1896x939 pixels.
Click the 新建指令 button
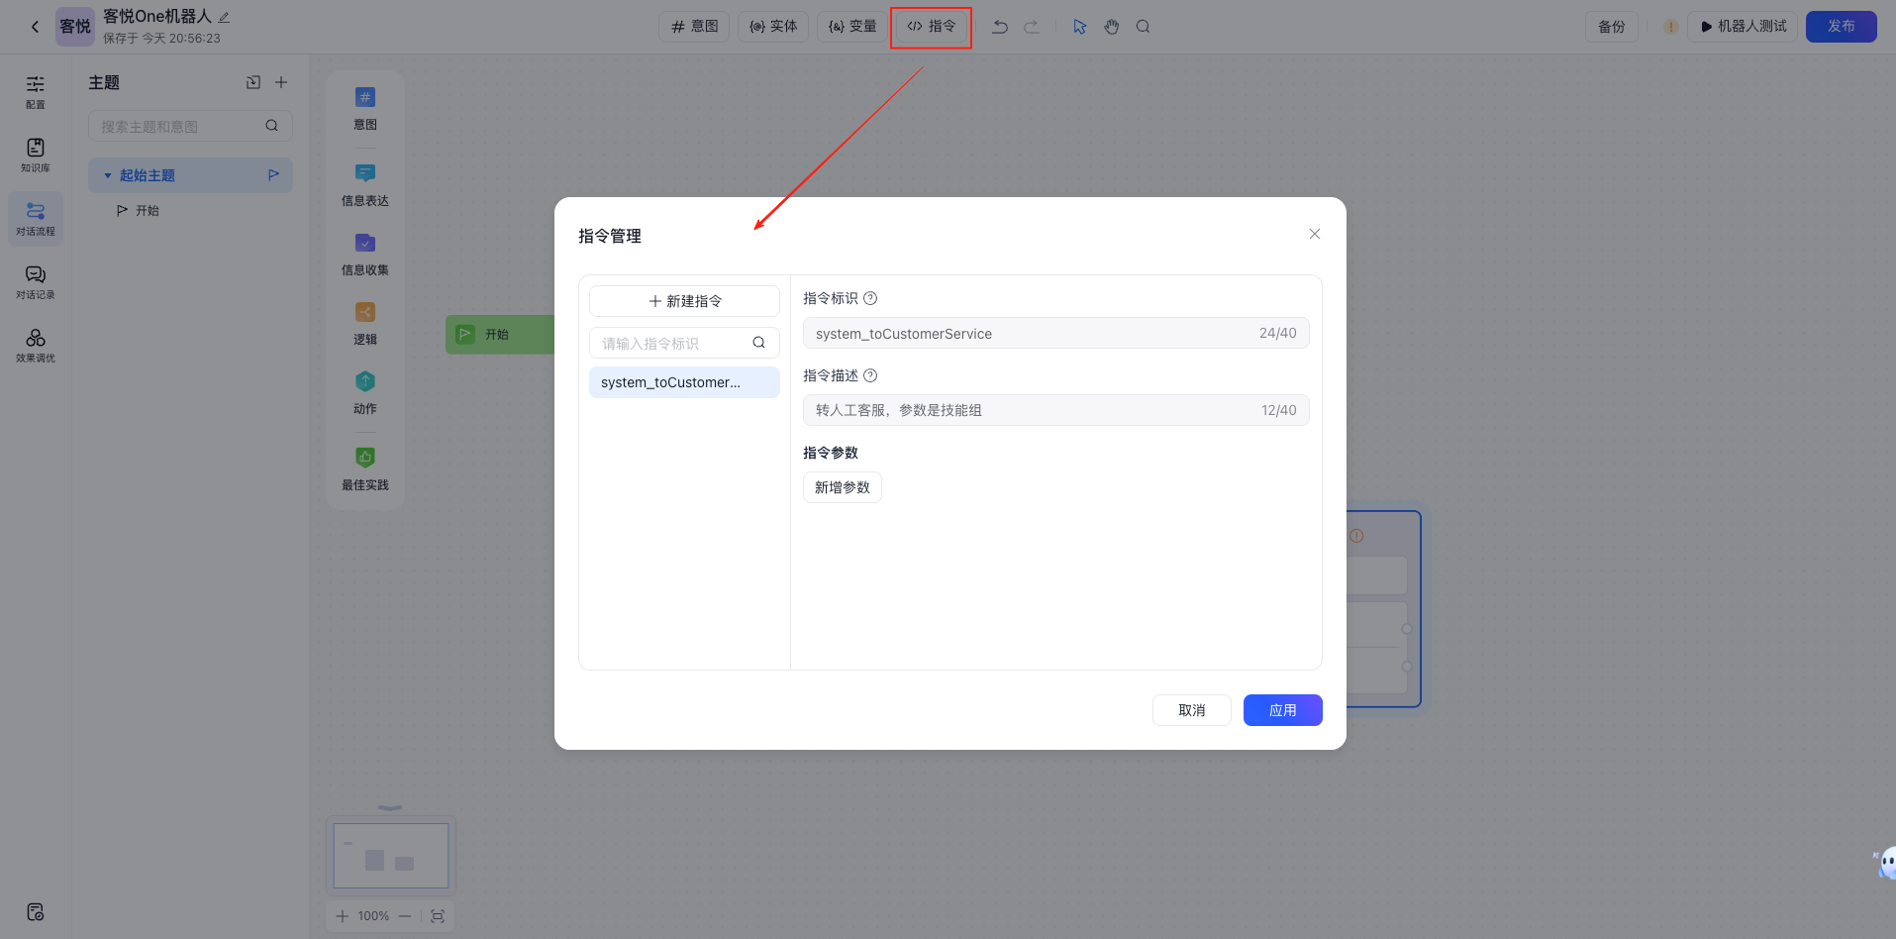click(684, 301)
